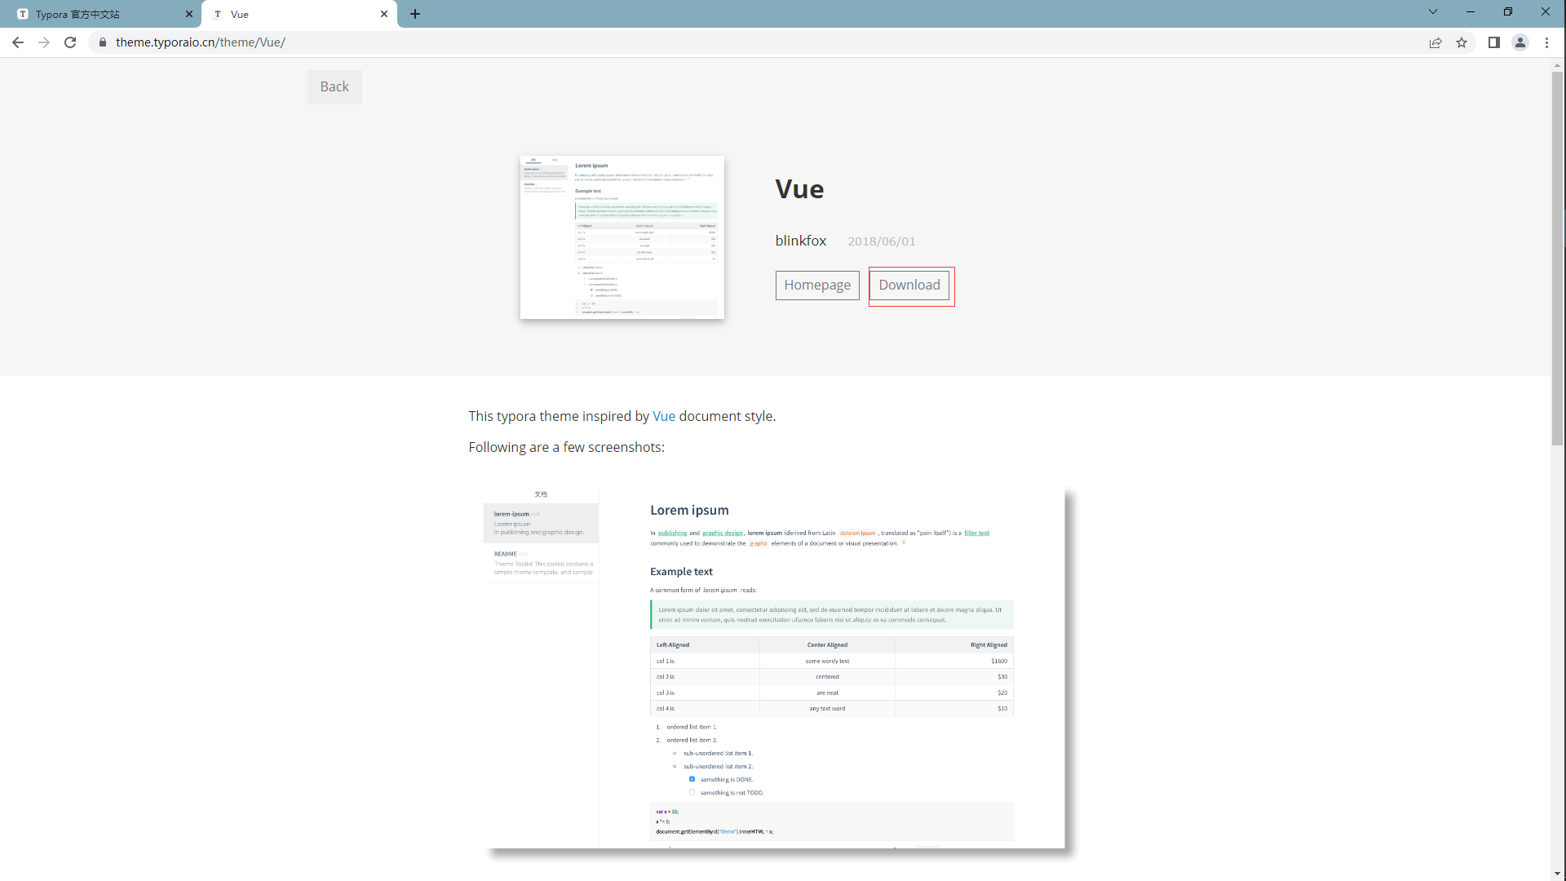Expand the tab search dropdown chevron
The image size is (1566, 881).
click(x=1433, y=11)
